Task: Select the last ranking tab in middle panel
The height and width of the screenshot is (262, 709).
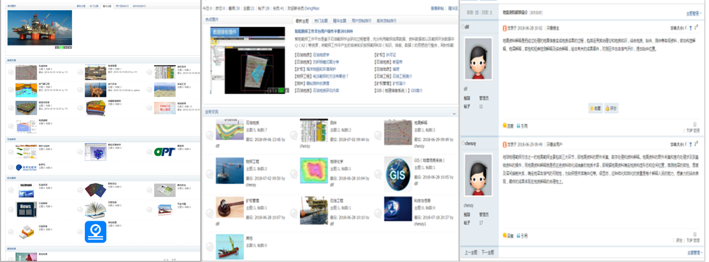Action: (386, 21)
